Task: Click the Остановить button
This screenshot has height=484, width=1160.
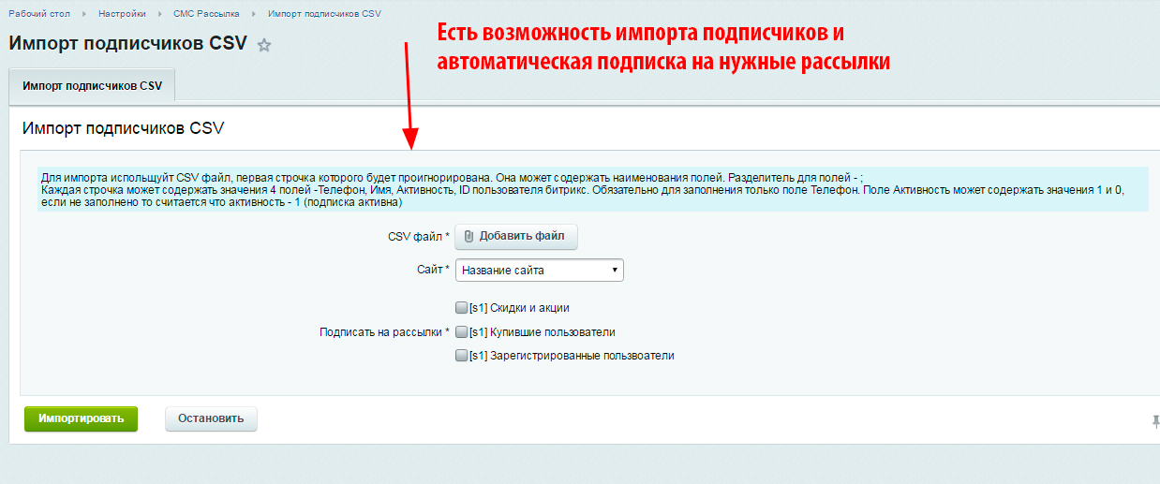Action: point(211,418)
